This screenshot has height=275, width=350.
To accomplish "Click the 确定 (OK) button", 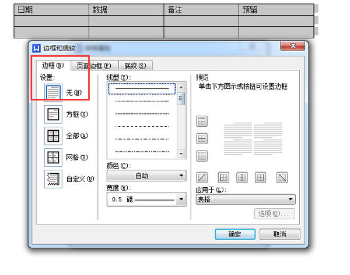I will [235, 234].
